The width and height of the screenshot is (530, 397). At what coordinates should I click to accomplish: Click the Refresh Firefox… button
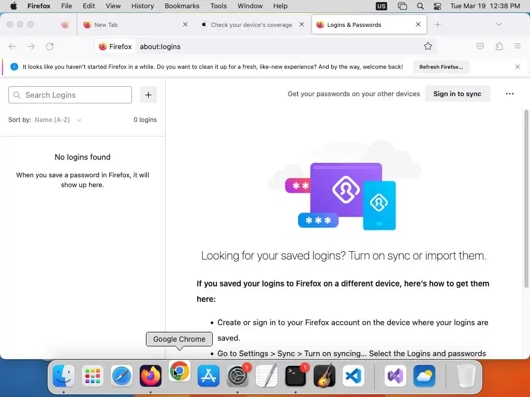441,67
